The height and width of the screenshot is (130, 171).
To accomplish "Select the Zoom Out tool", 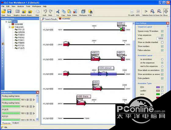I will pos(159,11).
